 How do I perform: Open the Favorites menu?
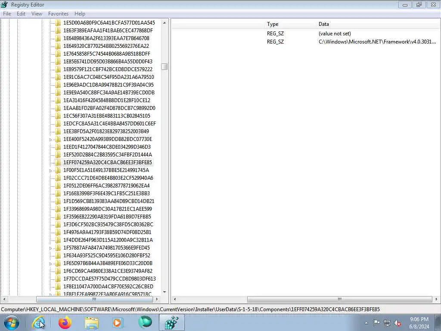point(58,14)
